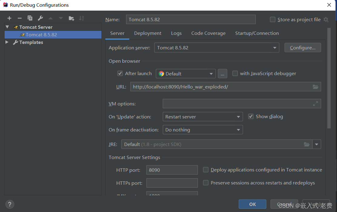Viewport: 337px width, 212px height.
Task: Enable with JavaScript debugger
Action: click(x=235, y=73)
